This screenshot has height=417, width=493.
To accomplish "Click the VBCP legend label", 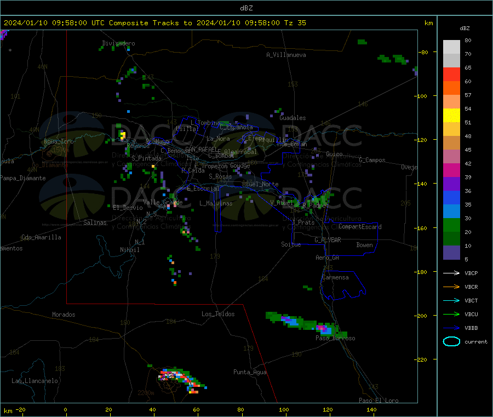I will 471,273.
